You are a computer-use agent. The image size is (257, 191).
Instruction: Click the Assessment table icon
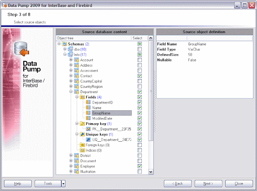pyautogui.click(x=77, y=71)
